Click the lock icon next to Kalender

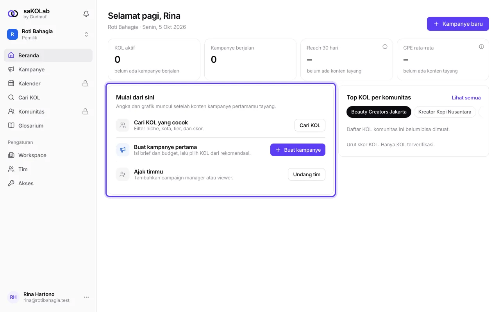coord(85,83)
